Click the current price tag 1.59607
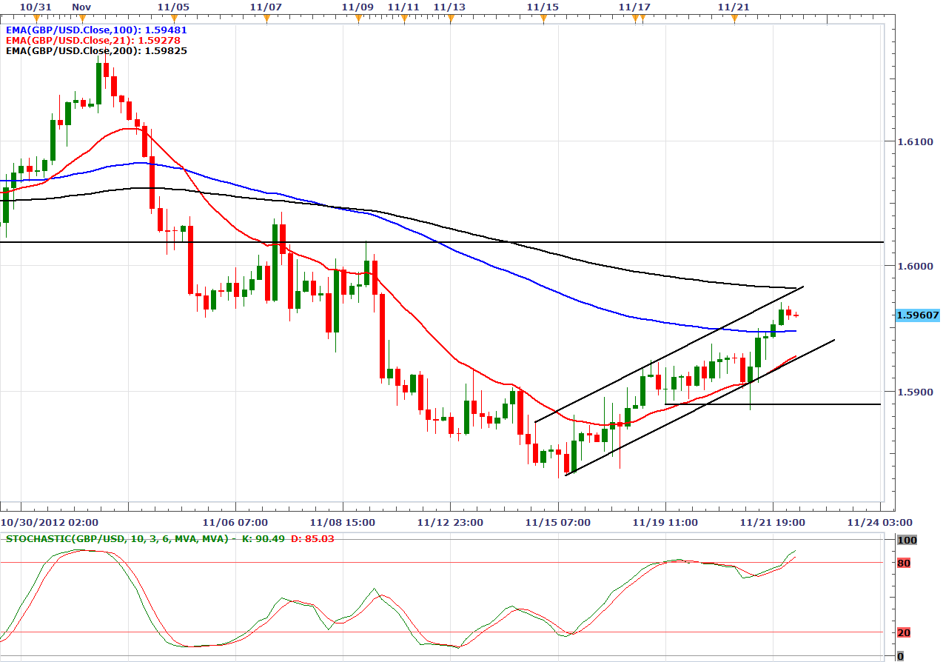The image size is (943, 662). coord(917,315)
